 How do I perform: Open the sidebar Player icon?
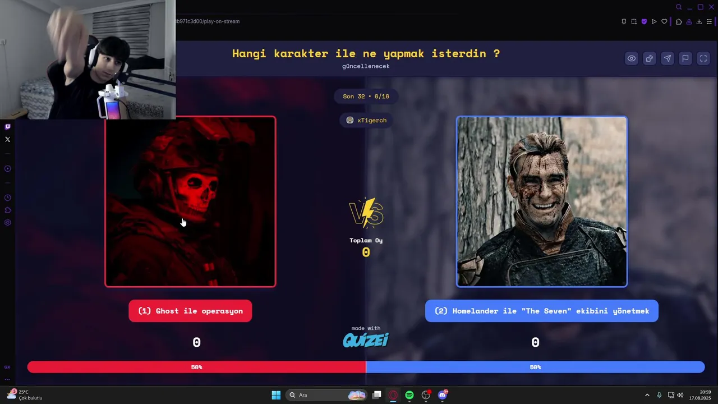point(7,168)
